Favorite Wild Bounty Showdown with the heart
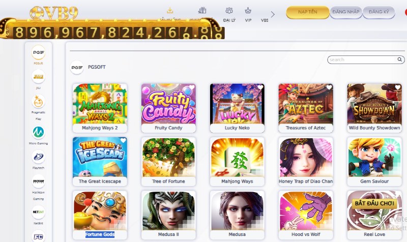This screenshot has height=242, width=407. point(398,87)
